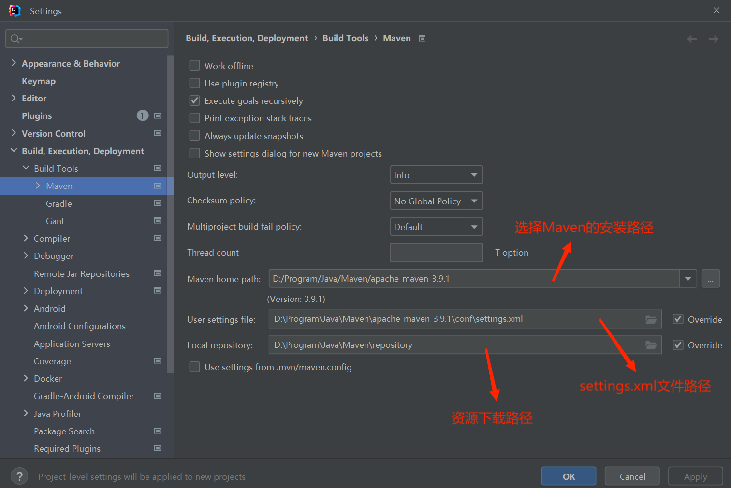Click the project-level icon beside Gant
Viewport: 731px width, 488px height.
coord(158,220)
